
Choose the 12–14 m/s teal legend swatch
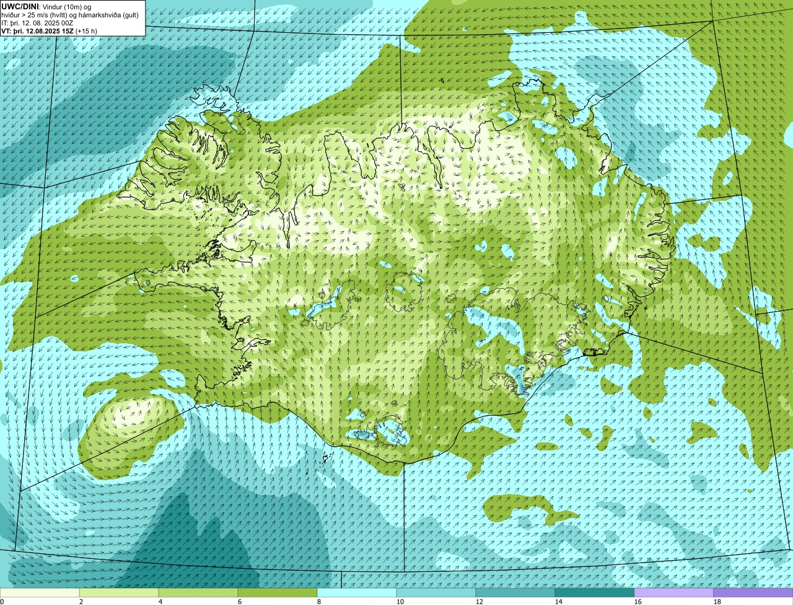pyautogui.click(x=515, y=592)
